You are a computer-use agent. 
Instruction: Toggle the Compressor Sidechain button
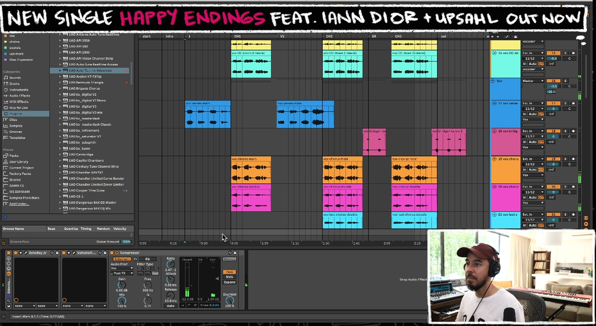[122, 259]
